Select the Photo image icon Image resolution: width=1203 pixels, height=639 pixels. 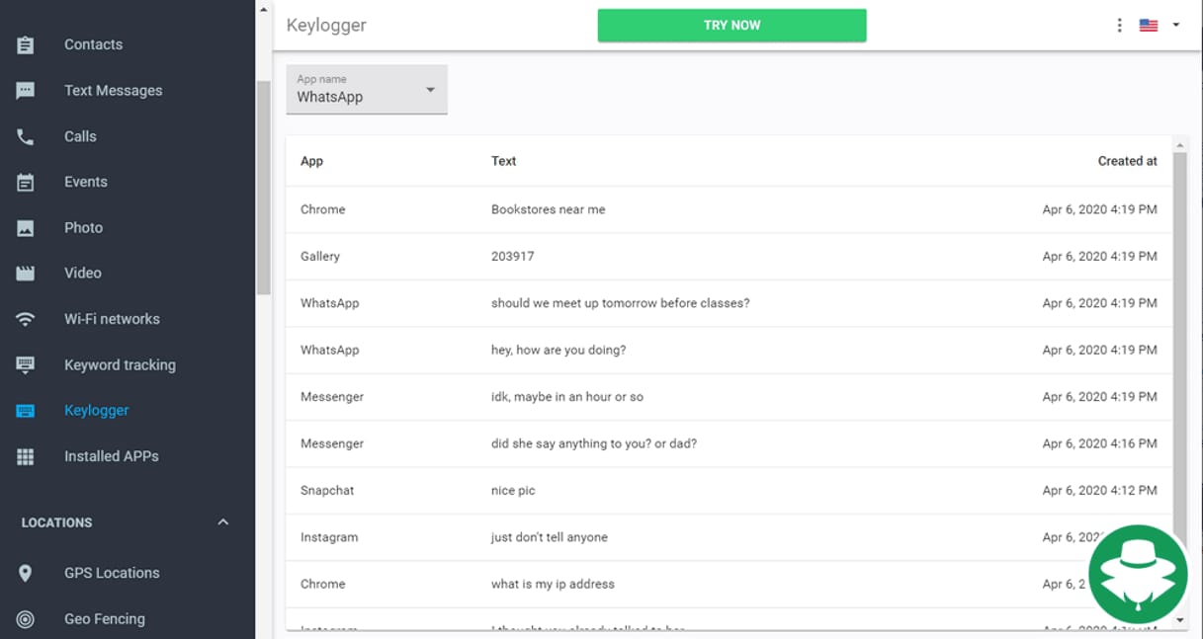point(26,226)
